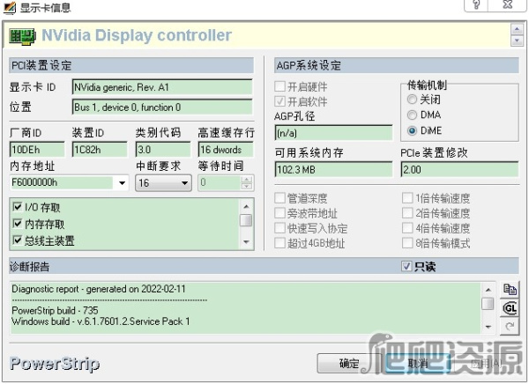Viewport: 529px width, 384px height.
Task: Select the DiME radio button
Action: [x=412, y=131]
